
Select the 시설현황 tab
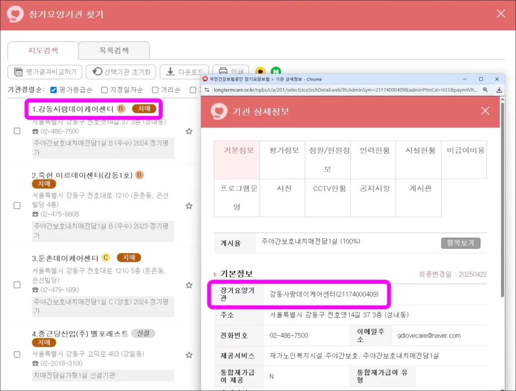[x=419, y=160]
